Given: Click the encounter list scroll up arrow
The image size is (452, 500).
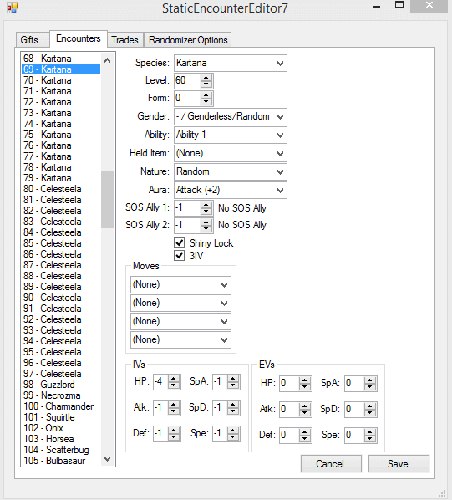Looking at the screenshot, I should pos(107,60).
